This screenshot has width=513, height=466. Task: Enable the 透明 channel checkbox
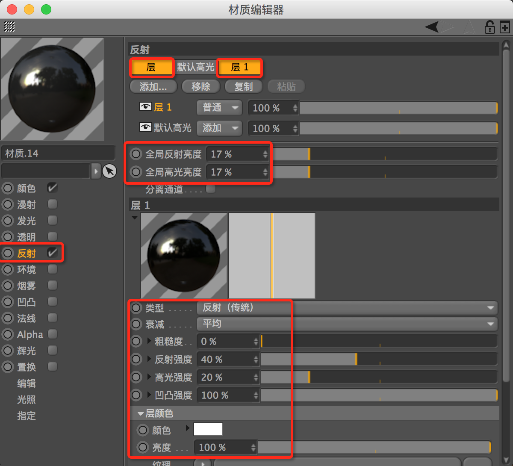tap(53, 236)
